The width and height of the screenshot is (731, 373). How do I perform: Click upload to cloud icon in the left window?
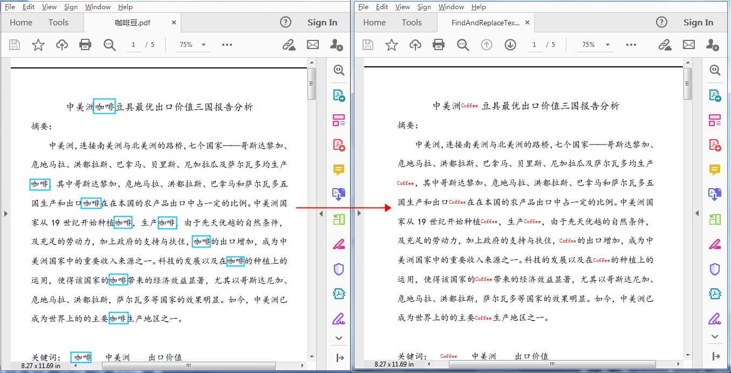coord(62,45)
